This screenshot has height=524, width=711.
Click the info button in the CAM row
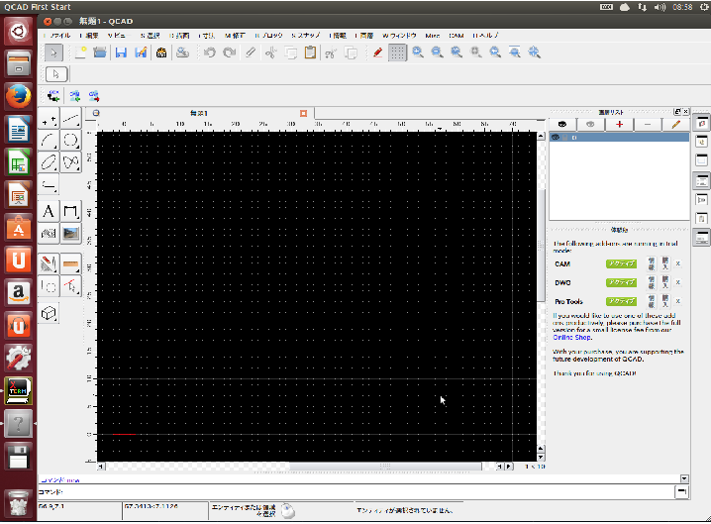click(x=652, y=263)
